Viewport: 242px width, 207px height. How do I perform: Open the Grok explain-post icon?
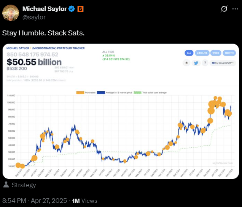pyautogui.click(x=224, y=9)
